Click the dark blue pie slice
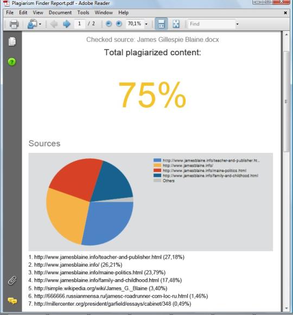Screen dimensions: 293x315 [x=113, y=183]
